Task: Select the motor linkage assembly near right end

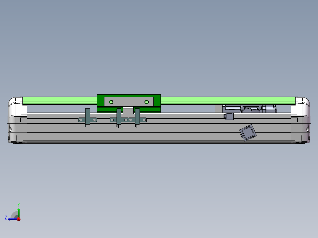Action: [x=251, y=109]
